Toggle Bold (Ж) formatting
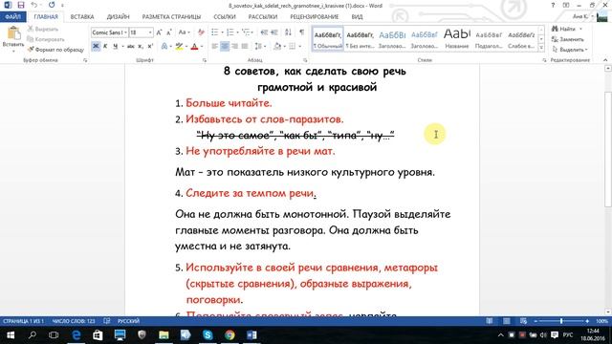Screen dimensions: 612x344 click(x=96, y=47)
